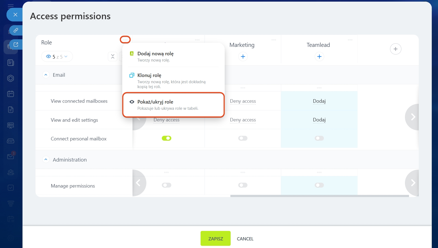The width and height of the screenshot is (438, 248).
Task: Click the plus icon under Marketing role
Action: (243, 57)
